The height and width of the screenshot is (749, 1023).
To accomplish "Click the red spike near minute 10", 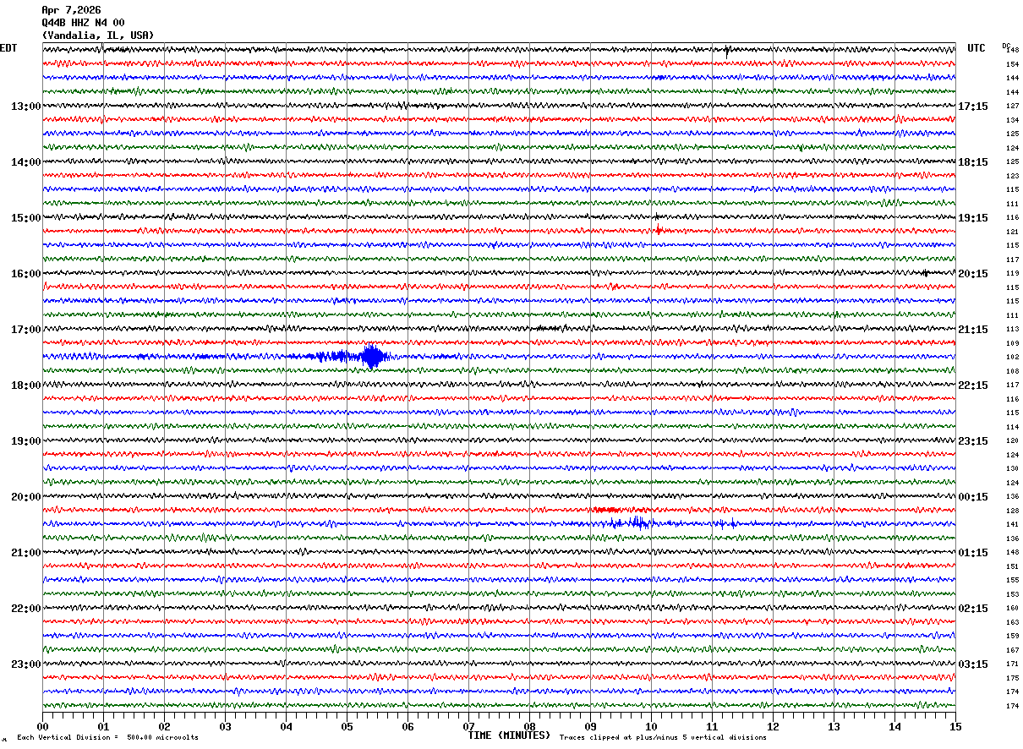I will pyautogui.click(x=659, y=229).
